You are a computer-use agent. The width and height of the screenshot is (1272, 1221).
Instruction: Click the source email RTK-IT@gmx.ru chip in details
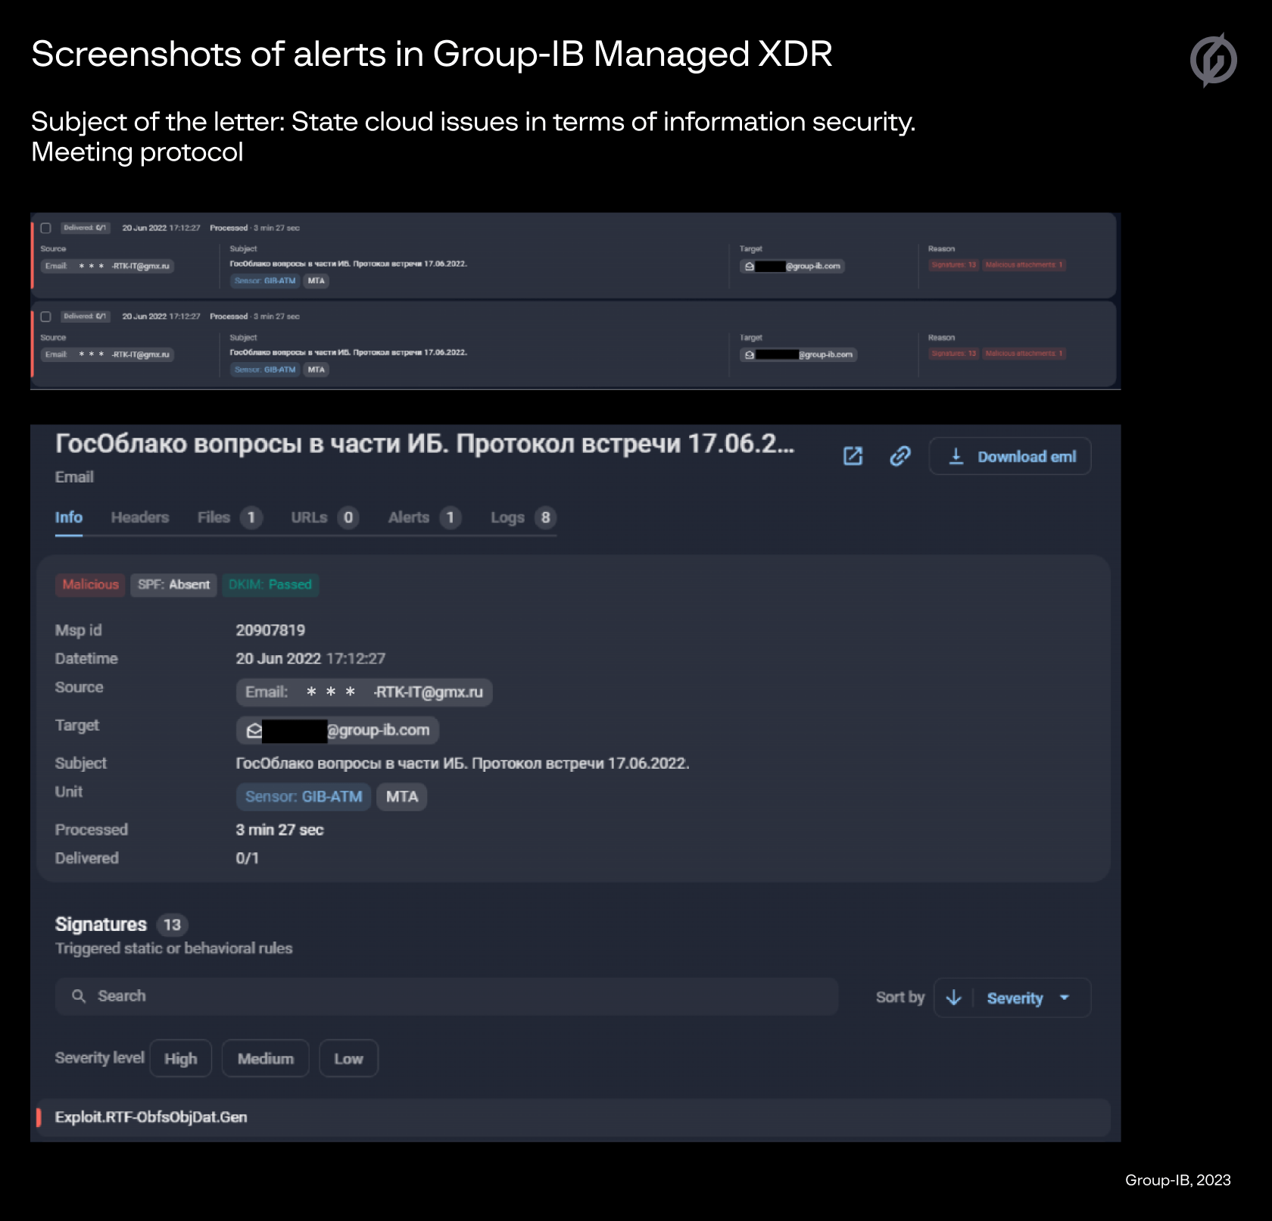point(364,692)
